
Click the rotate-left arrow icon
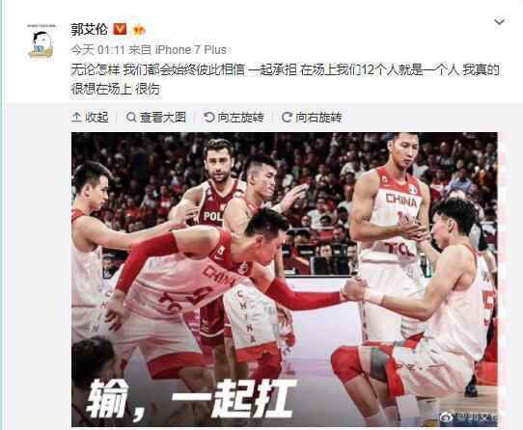click(x=209, y=117)
